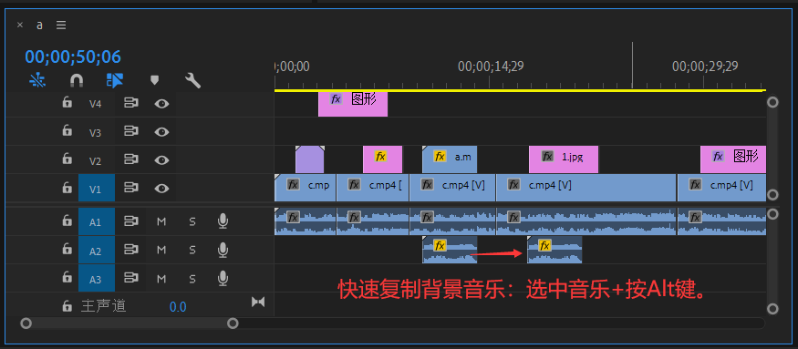
Task: Toggle lock on track V3
Action: 67,131
